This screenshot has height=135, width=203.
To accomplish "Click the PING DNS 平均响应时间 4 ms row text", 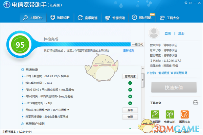I will click(50, 90).
